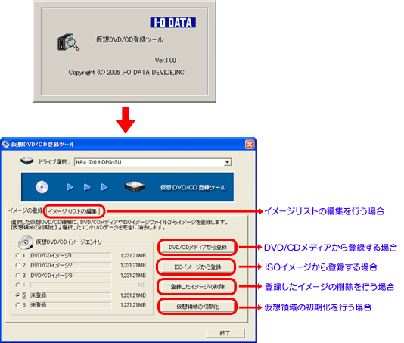Click the DVD disc icon in banner

pos(42,187)
